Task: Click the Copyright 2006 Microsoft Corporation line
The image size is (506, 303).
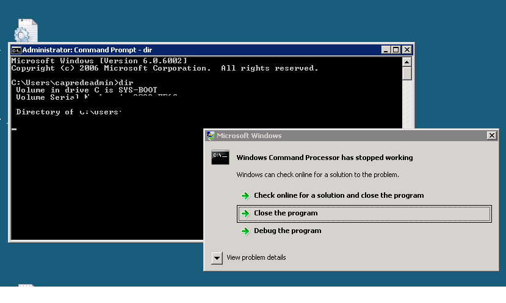Action: pyautogui.click(x=165, y=68)
